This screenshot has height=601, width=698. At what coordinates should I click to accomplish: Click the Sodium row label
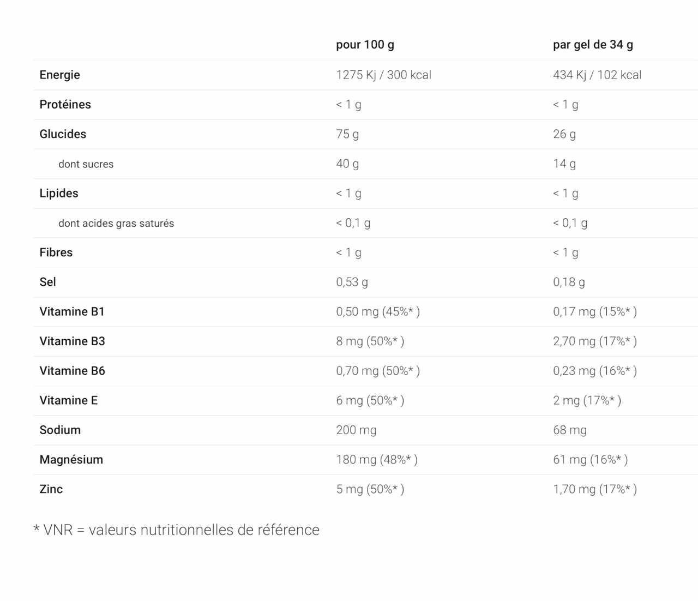click(x=60, y=430)
